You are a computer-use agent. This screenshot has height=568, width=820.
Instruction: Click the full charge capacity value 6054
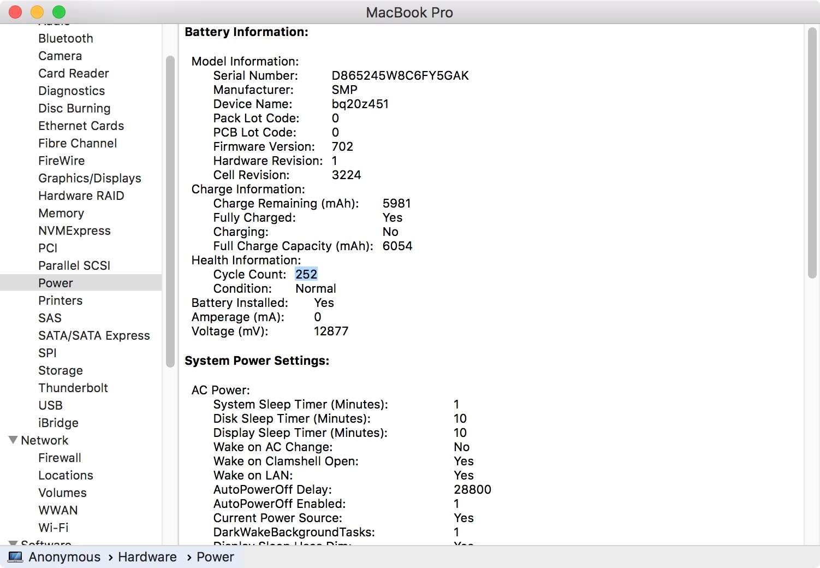pos(397,246)
